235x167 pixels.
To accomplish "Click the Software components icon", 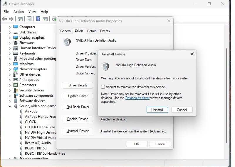I will 16,96.
